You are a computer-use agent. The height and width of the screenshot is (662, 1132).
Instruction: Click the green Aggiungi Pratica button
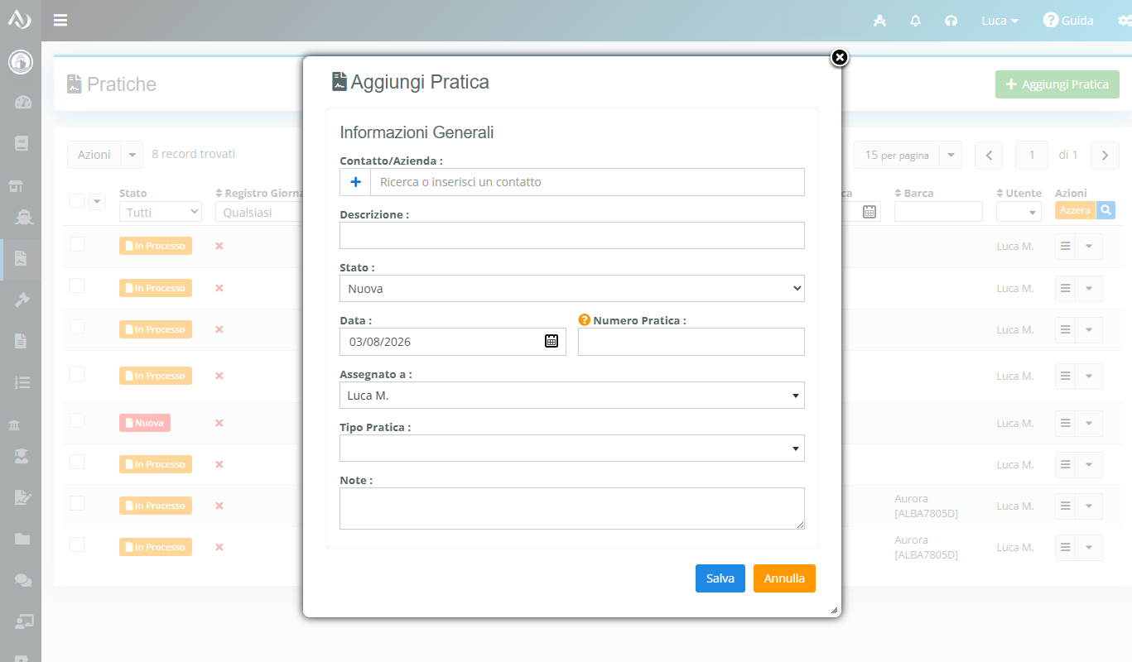click(x=1057, y=84)
